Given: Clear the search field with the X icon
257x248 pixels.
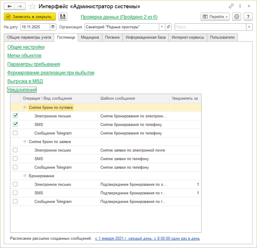Looking at the screenshot, I should pos(249,27).
